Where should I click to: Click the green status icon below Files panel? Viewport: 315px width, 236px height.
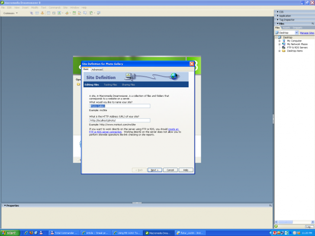pyautogui.click(x=276, y=226)
